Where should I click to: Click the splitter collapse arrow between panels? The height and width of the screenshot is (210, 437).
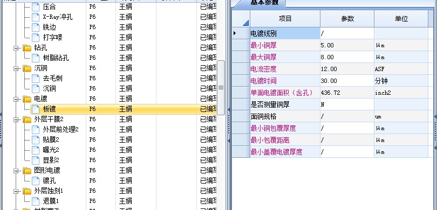coord(229,110)
